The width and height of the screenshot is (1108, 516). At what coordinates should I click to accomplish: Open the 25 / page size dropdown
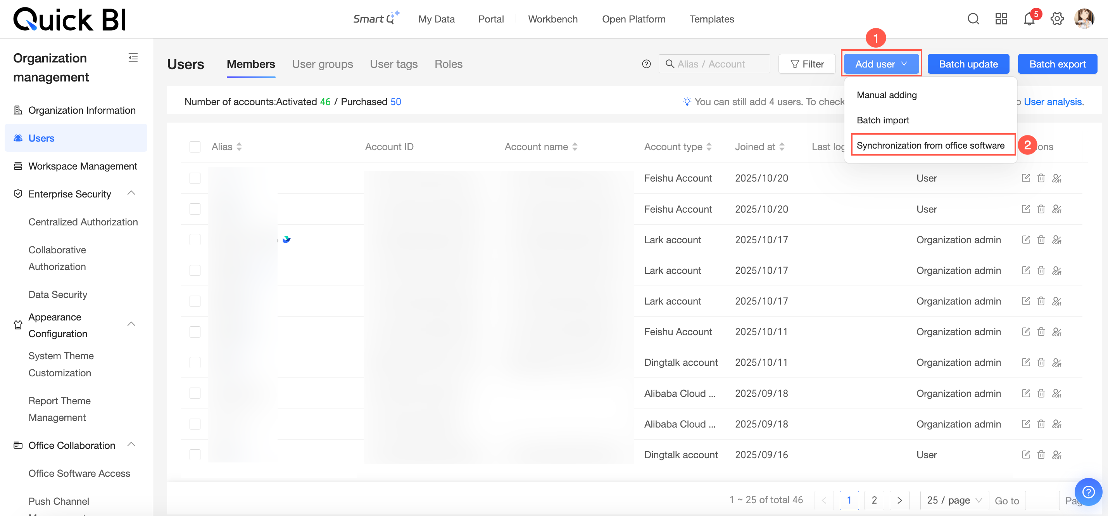pos(954,500)
